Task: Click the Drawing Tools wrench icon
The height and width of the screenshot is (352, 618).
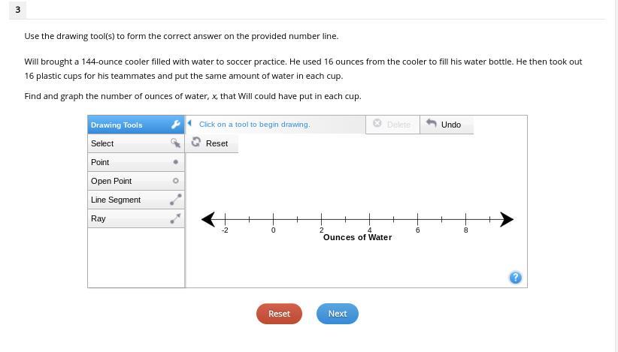Action: [x=175, y=125]
